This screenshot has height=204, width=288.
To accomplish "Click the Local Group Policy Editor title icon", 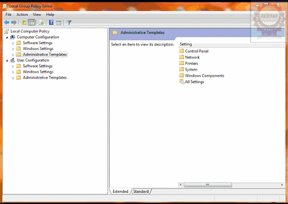I will click(5, 6).
